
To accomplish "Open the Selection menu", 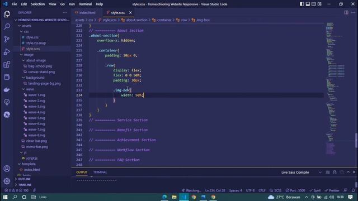I will pyautogui.click(x=37, y=4).
